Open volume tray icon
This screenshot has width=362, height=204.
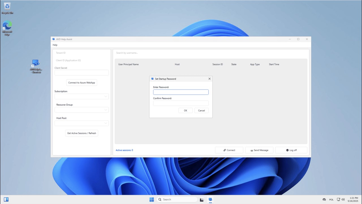click(x=343, y=199)
